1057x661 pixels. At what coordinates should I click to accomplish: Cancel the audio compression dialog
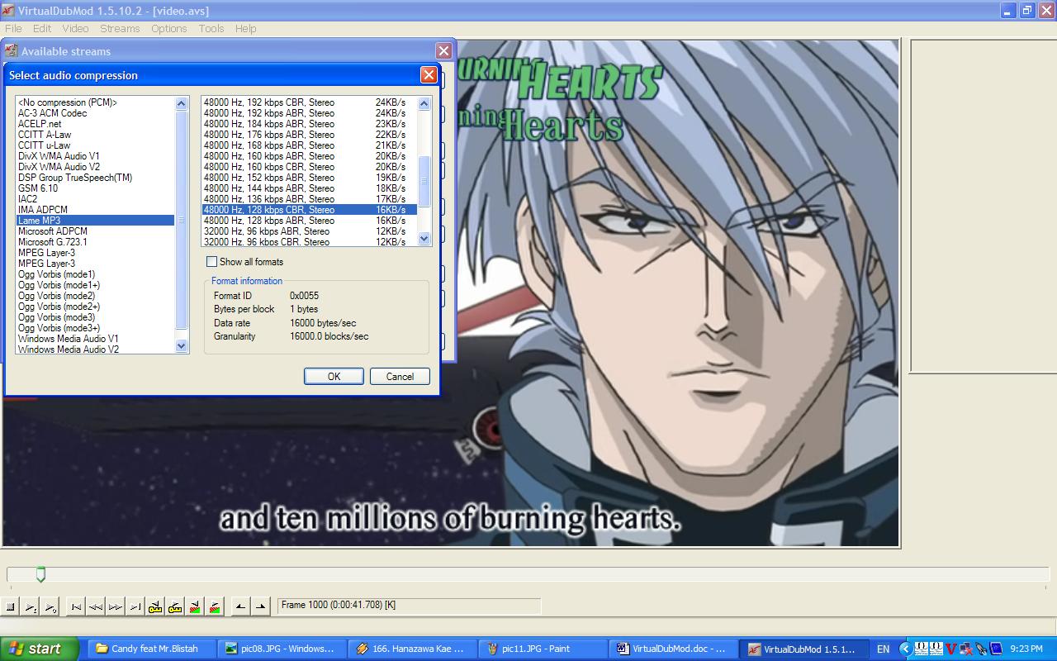(400, 376)
